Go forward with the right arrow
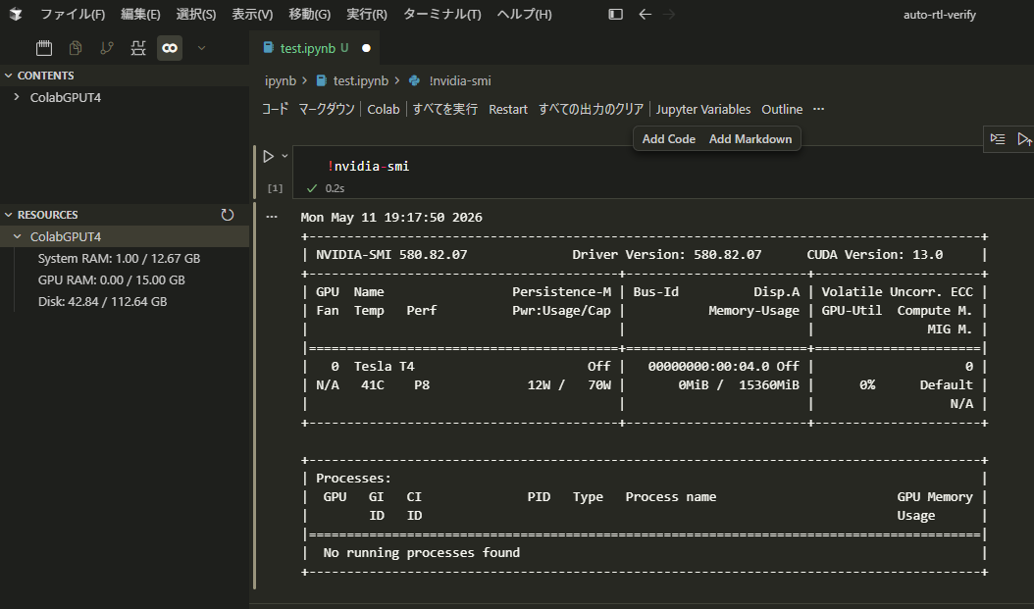The height and width of the screenshot is (609, 1034). (669, 14)
